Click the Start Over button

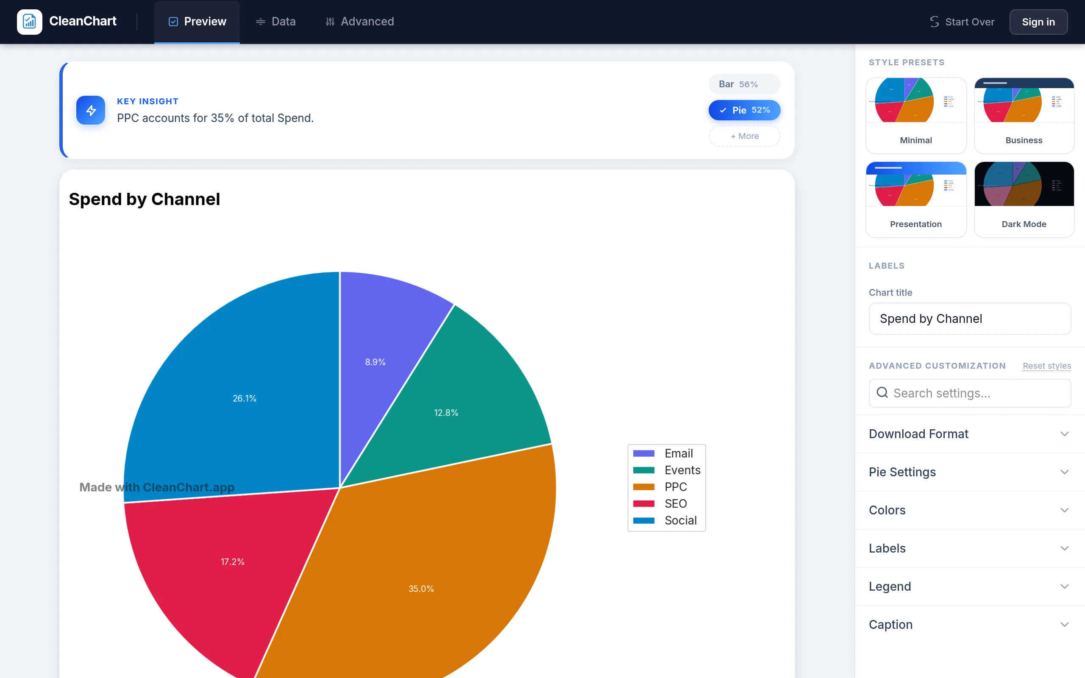[x=962, y=22]
